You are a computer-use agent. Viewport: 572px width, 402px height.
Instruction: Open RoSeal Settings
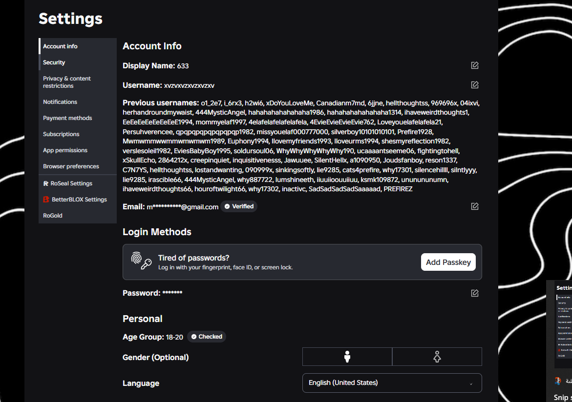pyautogui.click(x=71, y=183)
